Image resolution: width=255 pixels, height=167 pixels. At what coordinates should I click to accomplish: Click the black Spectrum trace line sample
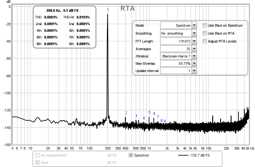point(183,155)
